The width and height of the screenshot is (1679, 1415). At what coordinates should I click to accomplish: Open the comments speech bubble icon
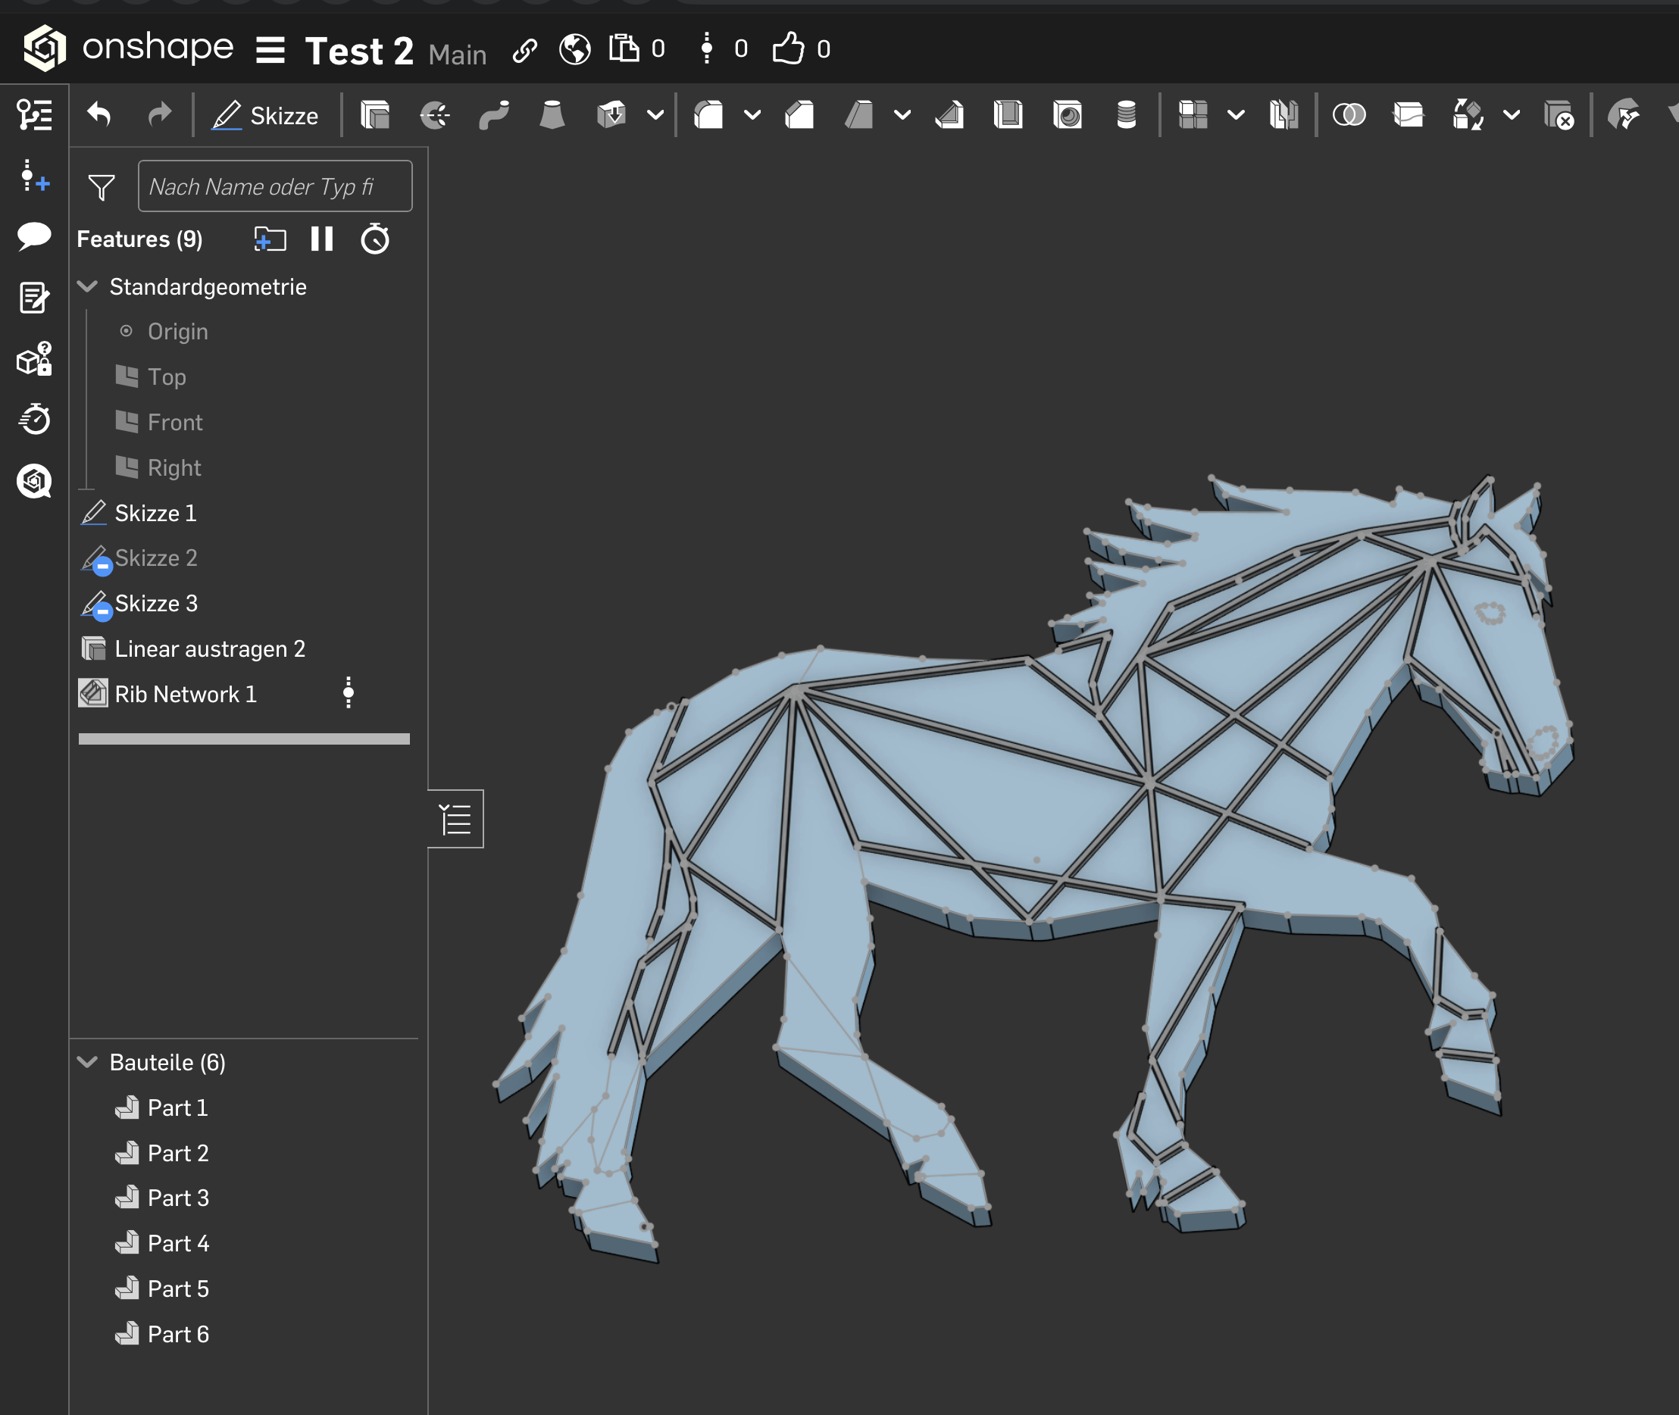coord(33,236)
